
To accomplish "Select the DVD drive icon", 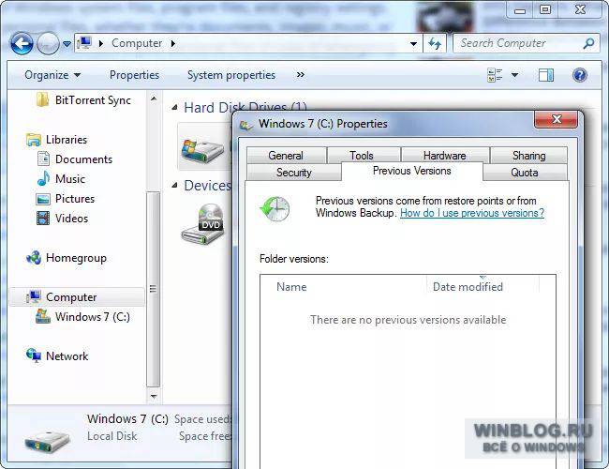I will point(202,224).
